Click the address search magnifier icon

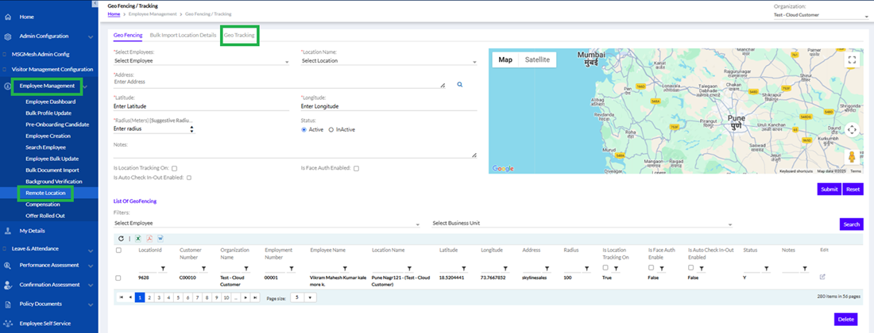[x=459, y=83]
